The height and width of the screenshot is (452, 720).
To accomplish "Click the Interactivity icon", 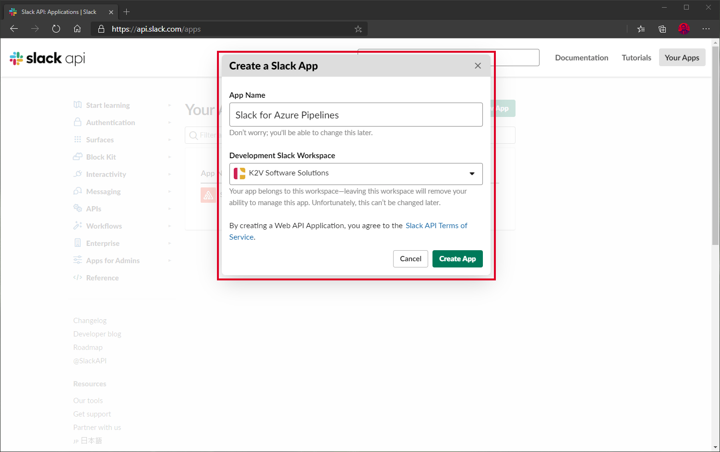I will coord(77,174).
